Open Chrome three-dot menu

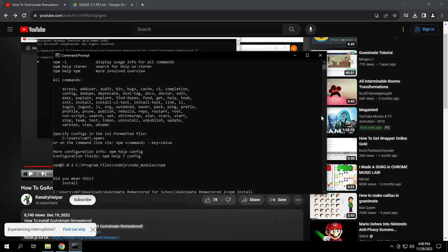[442, 15]
